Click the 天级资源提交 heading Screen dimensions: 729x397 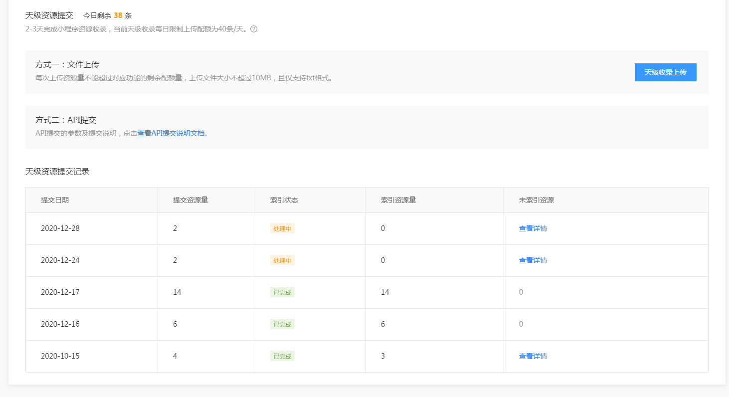49,15
